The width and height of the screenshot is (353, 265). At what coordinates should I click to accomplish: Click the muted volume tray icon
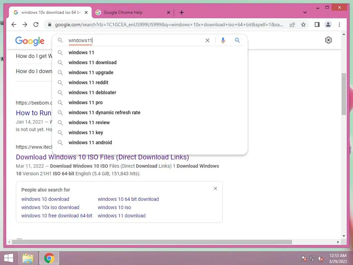[x=321, y=258]
